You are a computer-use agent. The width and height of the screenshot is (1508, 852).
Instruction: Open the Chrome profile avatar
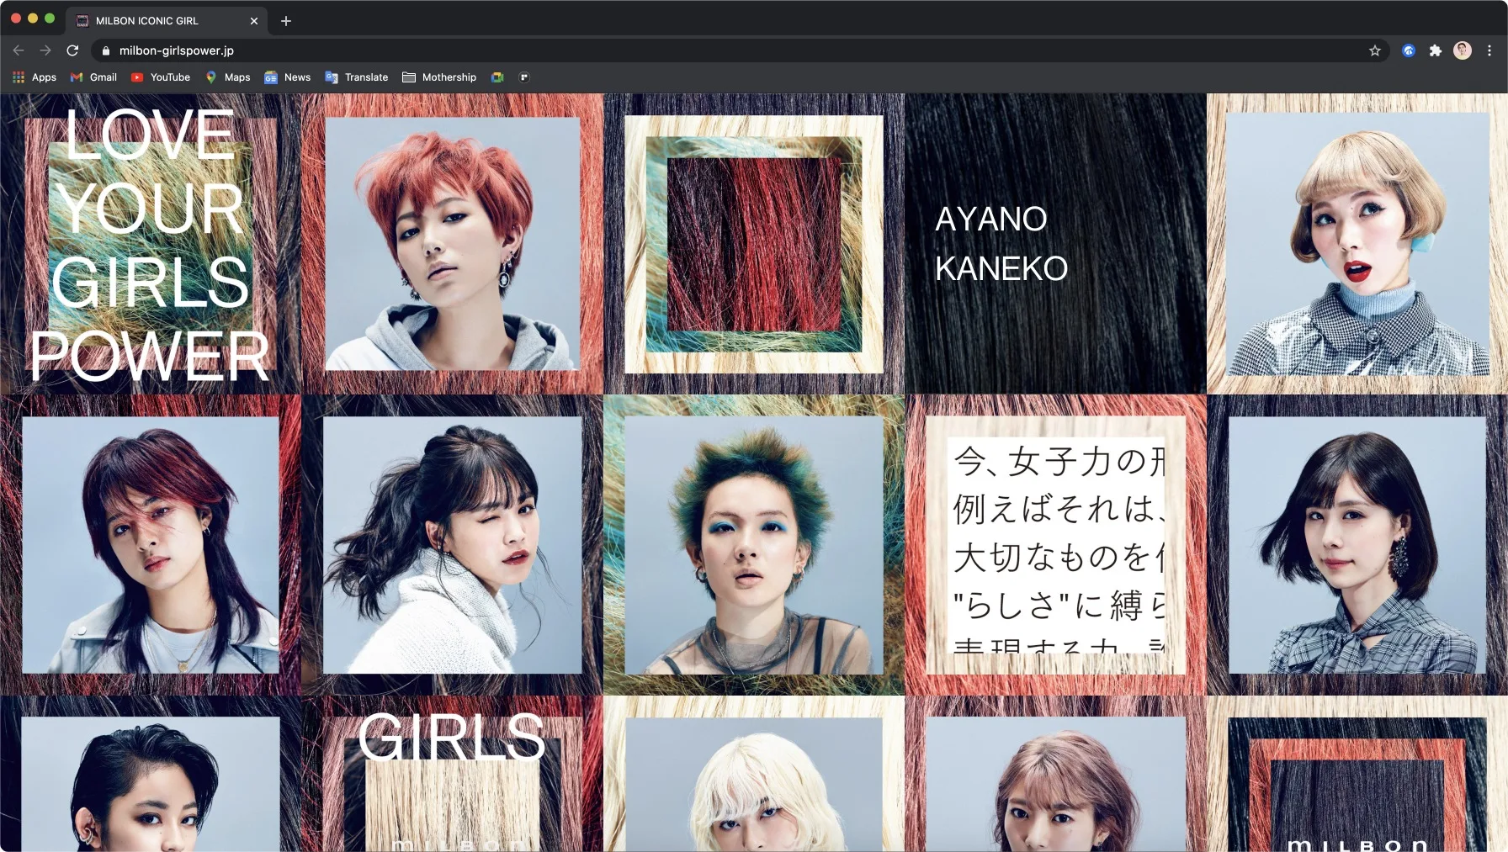coord(1463,50)
